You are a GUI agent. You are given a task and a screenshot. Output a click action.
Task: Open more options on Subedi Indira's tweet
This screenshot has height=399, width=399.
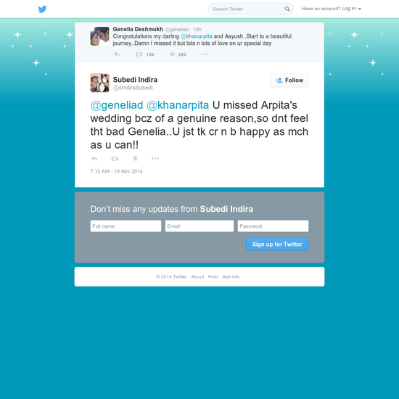coord(155,159)
